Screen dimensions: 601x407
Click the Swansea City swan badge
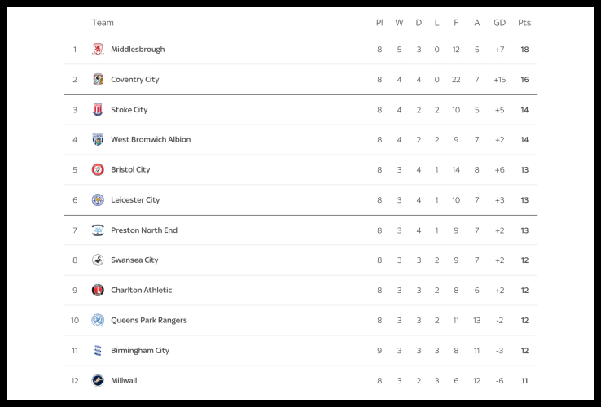pyautogui.click(x=98, y=260)
